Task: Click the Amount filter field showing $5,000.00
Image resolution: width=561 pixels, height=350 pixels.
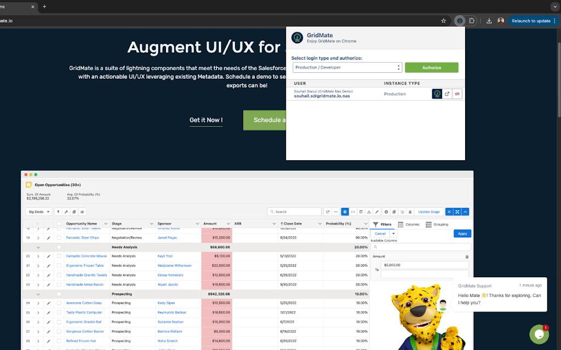Action: coord(425,265)
